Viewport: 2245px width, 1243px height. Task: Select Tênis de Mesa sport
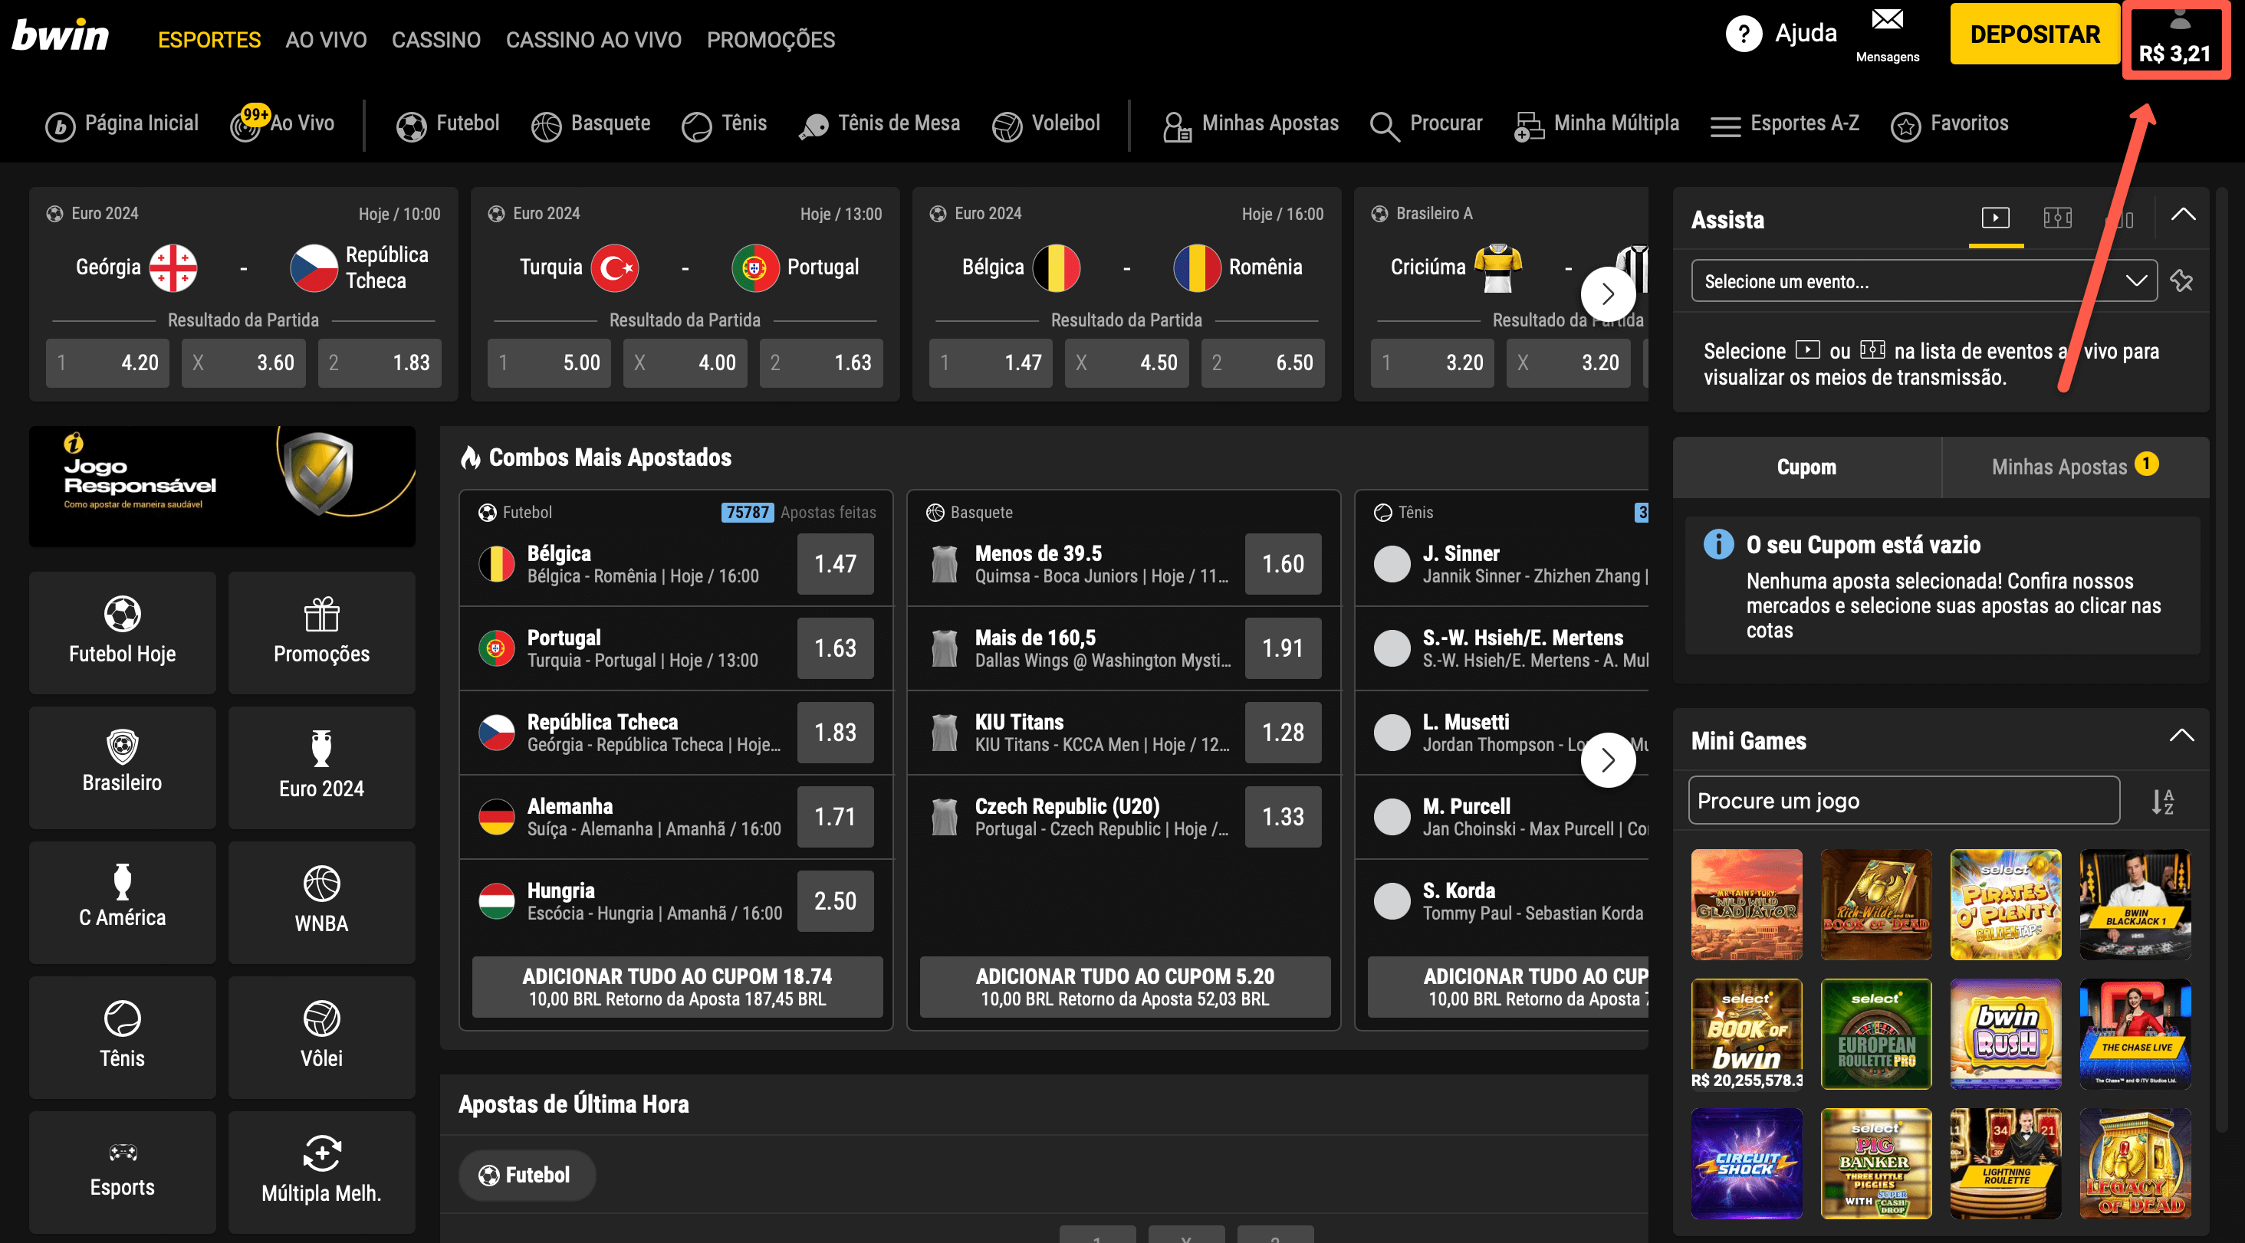pos(879,123)
